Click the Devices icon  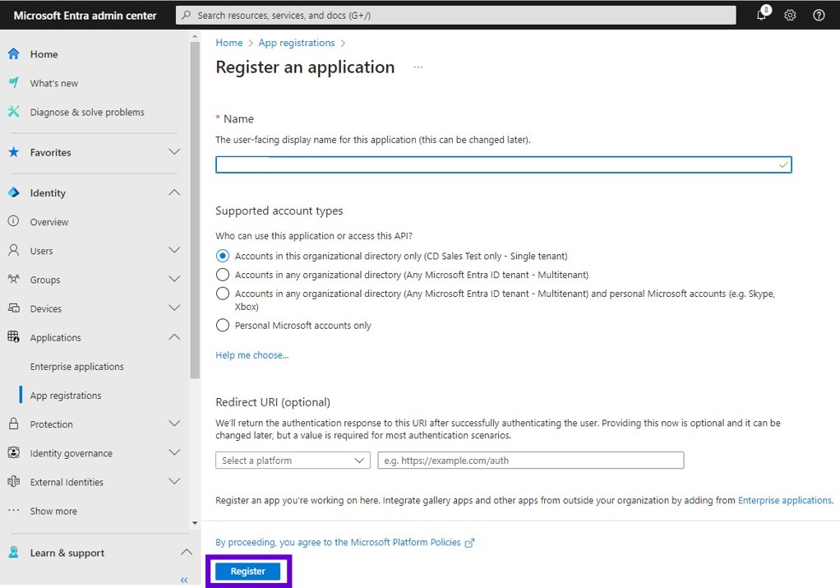14,308
